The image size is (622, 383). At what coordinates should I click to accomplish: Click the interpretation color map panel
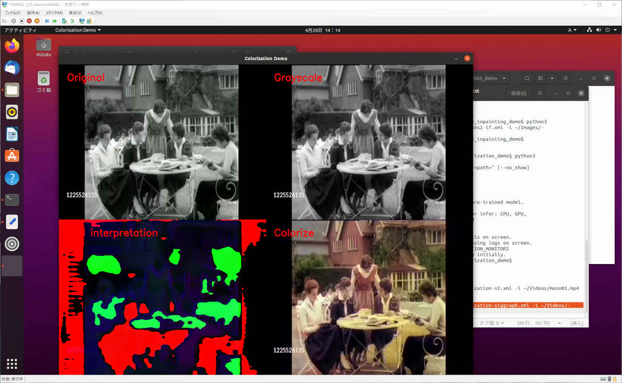[x=162, y=298]
